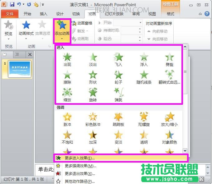The image size is (212, 184).
Task: Switch to the 视图 View tab
Action: pyautogui.click(x=152, y=14)
